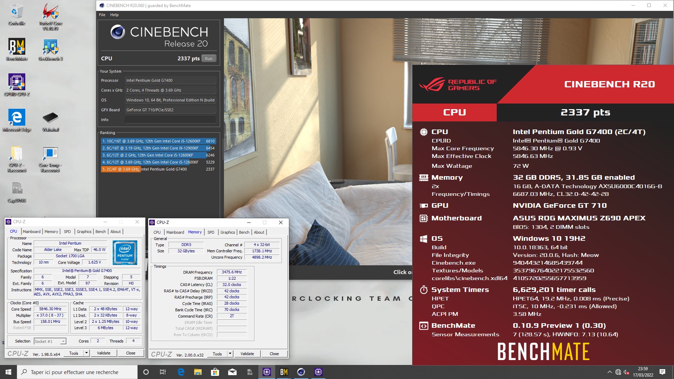Screen dimensions: 674x379
Task: Open Cap2PNG desktop file icon
Action: point(16,192)
